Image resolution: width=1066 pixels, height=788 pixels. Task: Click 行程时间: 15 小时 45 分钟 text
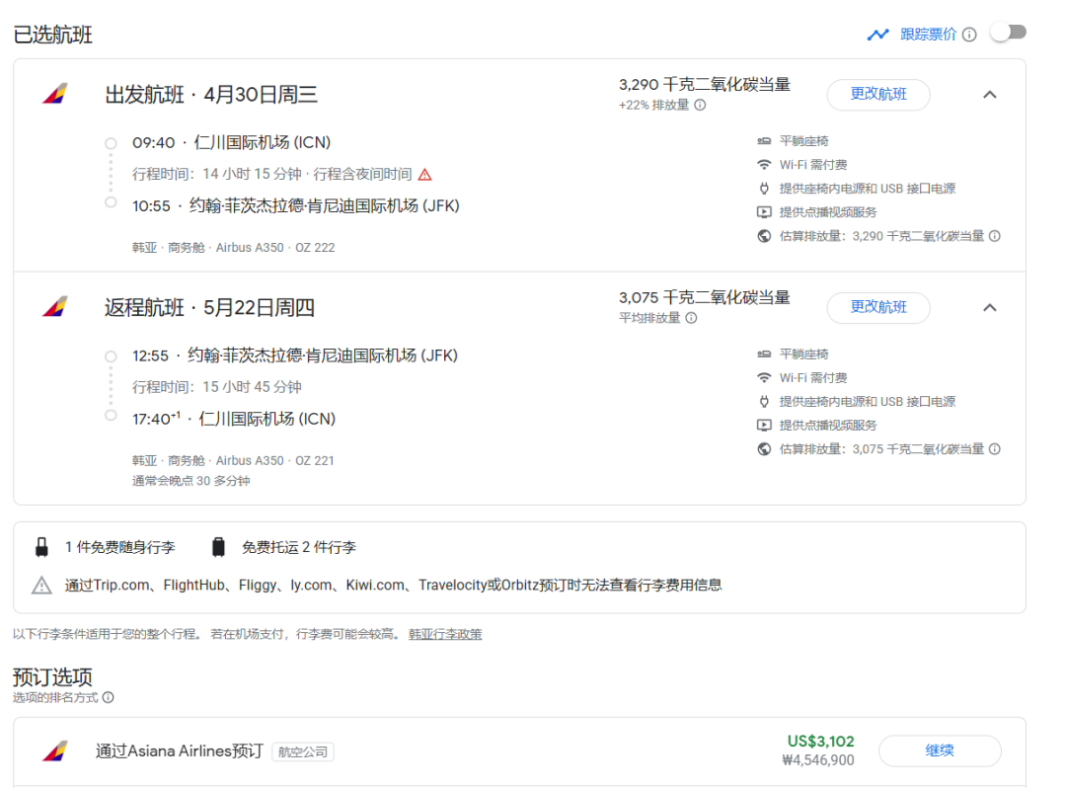[217, 387]
